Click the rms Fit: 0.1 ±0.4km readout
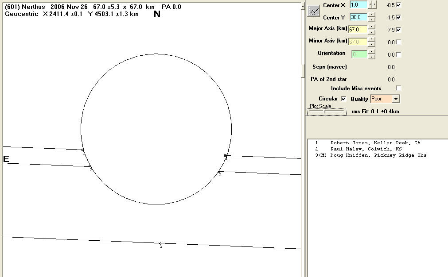Screen dimensions: 448x277 point(375,112)
